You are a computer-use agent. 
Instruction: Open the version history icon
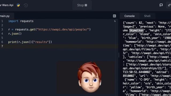click(x=26, y=5)
